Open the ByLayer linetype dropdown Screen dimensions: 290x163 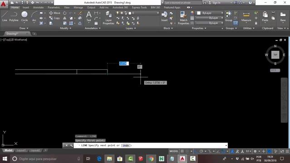[x=209, y=23]
